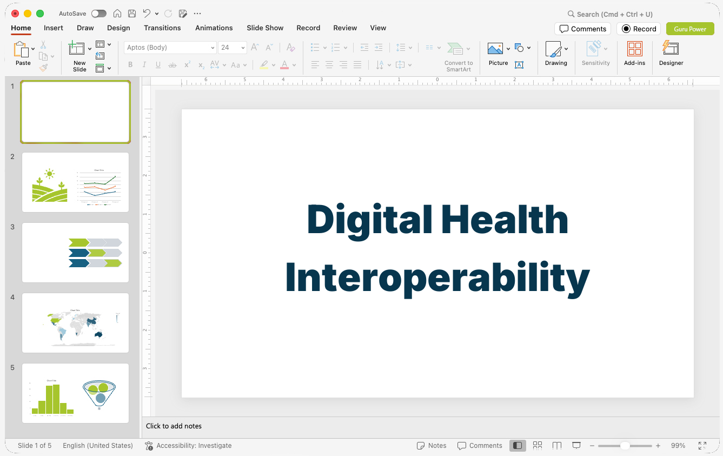Toggle Italic formatting
The width and height of the screenshot is (723, 456).
coord(144,65)
